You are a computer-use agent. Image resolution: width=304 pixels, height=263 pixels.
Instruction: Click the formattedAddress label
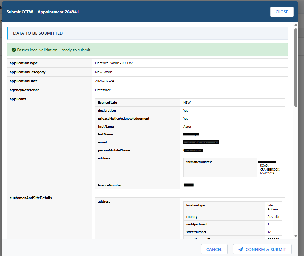coord(199,162)
